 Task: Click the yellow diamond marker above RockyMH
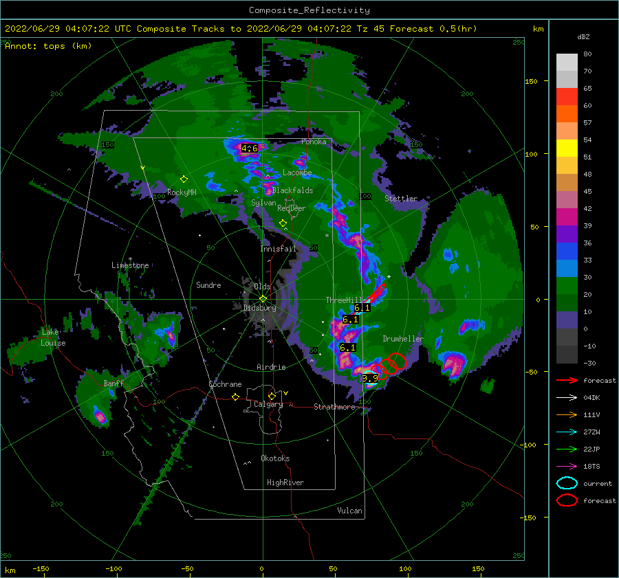(184, 179)
